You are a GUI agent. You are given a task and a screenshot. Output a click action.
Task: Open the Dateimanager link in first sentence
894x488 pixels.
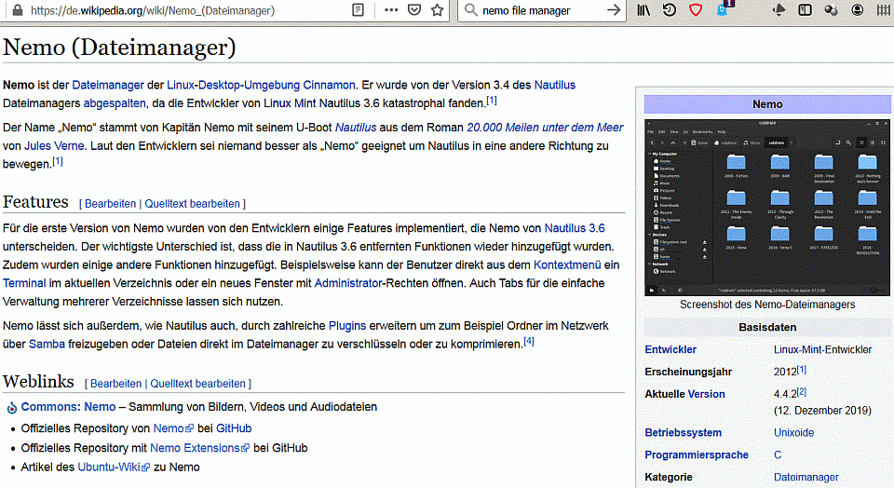[108, 85]
